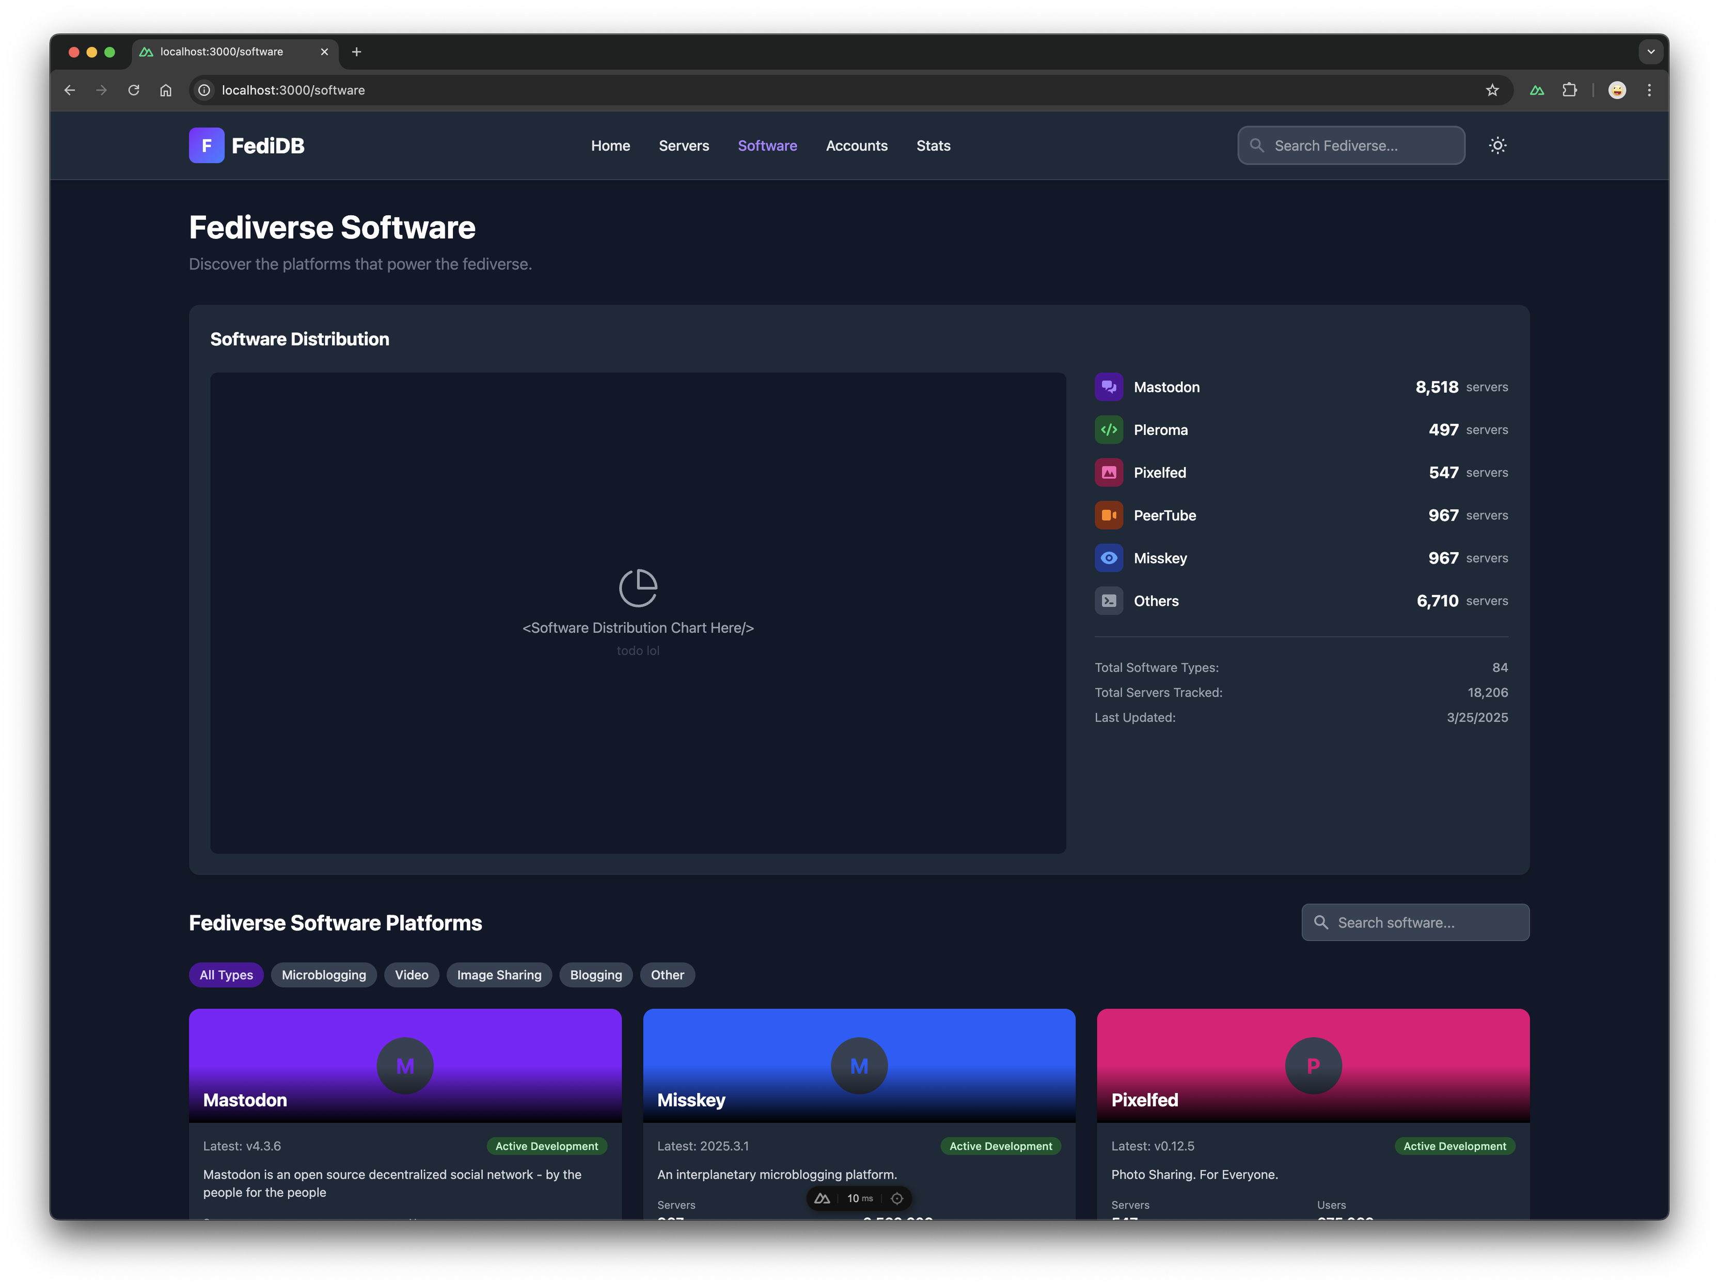Click the Misskey eye icon

pos(1108,557)
